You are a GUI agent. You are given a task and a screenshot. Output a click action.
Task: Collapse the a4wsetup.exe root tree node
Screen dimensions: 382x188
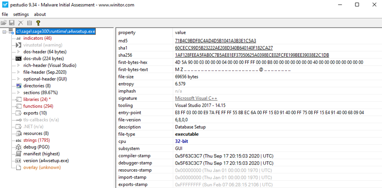[4, 31]
